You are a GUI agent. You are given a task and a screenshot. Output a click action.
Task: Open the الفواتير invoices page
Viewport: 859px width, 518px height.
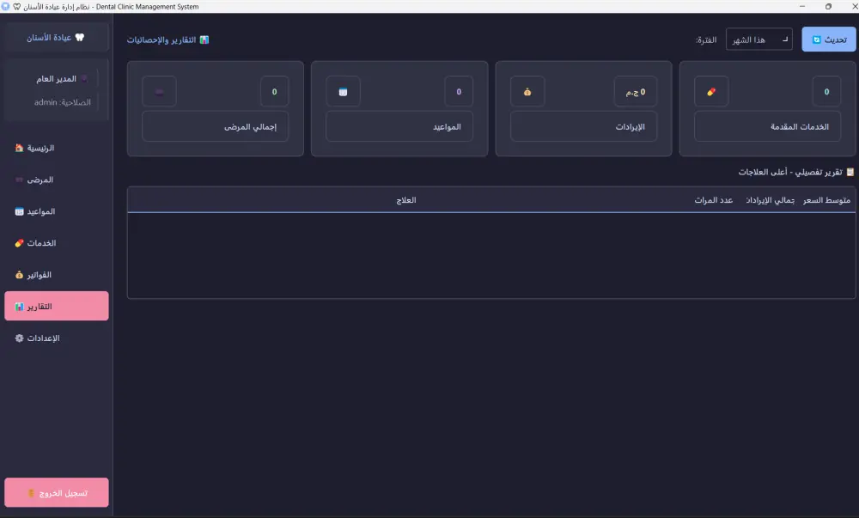tap(57, 275)
